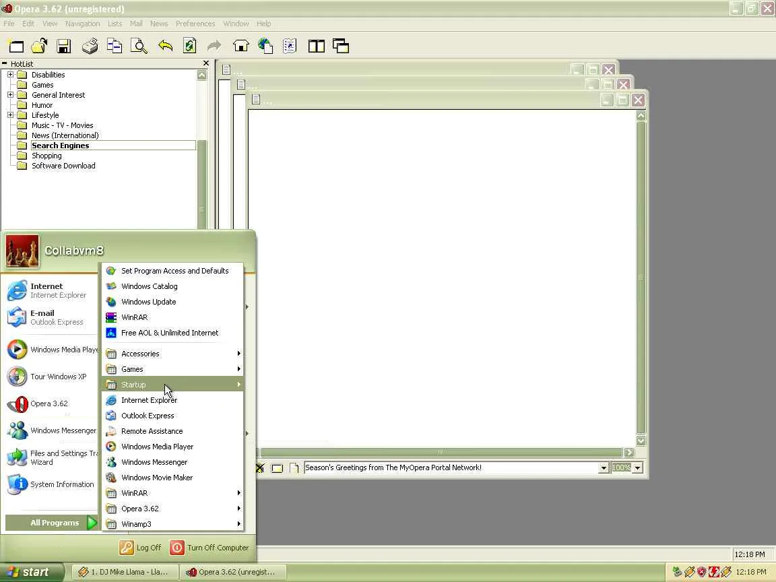The height and width of the screenshot is (582, 776).
Task: Toggle the rectangular window icon in address bar
Action: tap(277, 467)
